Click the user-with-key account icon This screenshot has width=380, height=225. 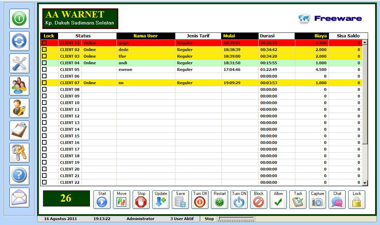pos(19,108)
